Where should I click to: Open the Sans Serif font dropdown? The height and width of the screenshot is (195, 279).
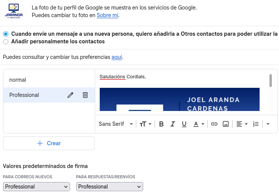coord(116,124)
